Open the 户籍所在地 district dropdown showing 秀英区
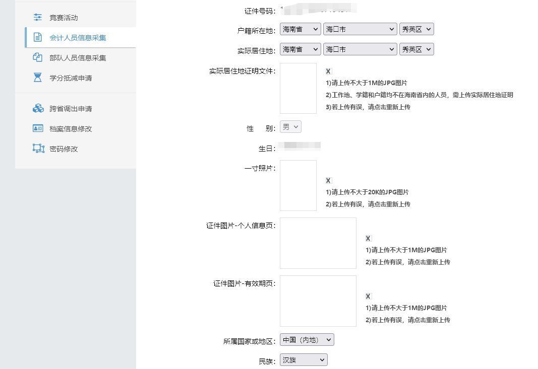 pyautogui.click(x=416, y=29)
